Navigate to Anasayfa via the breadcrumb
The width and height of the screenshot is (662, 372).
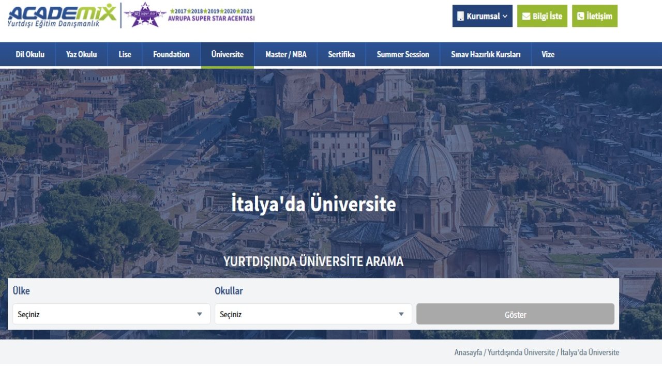click(469, 352)
